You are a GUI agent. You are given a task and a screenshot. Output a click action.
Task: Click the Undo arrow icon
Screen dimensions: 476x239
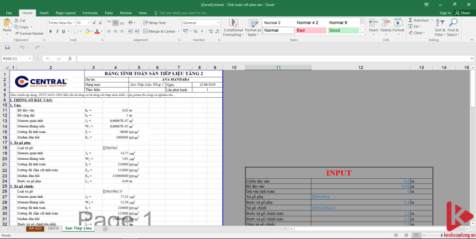[x=22, y=47]
